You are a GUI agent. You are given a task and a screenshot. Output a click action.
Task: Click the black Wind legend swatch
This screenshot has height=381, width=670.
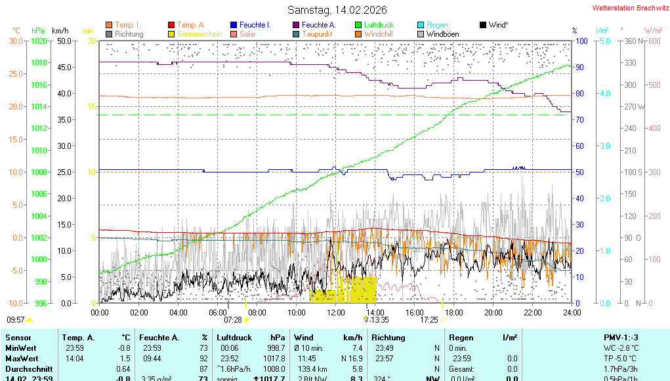click(483, 25)
